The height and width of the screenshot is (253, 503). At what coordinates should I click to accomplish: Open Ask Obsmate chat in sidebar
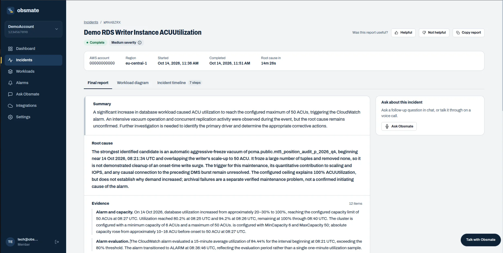tap(33, 94)
